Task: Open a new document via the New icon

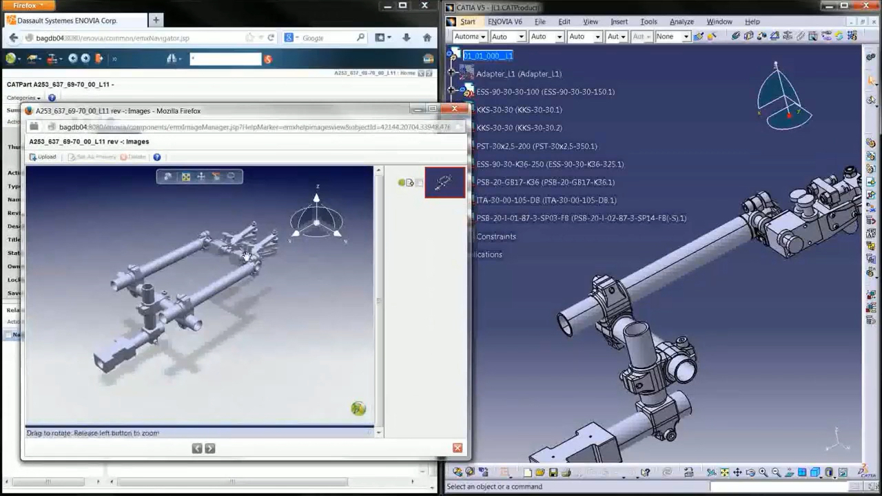Action: point(528,472)
